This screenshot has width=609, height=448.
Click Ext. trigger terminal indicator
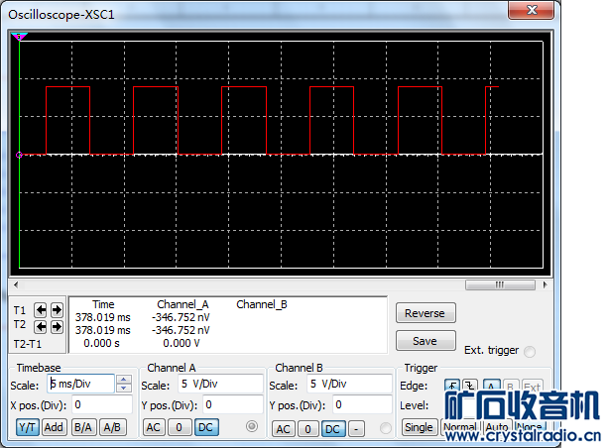click(x=530, y=352)
